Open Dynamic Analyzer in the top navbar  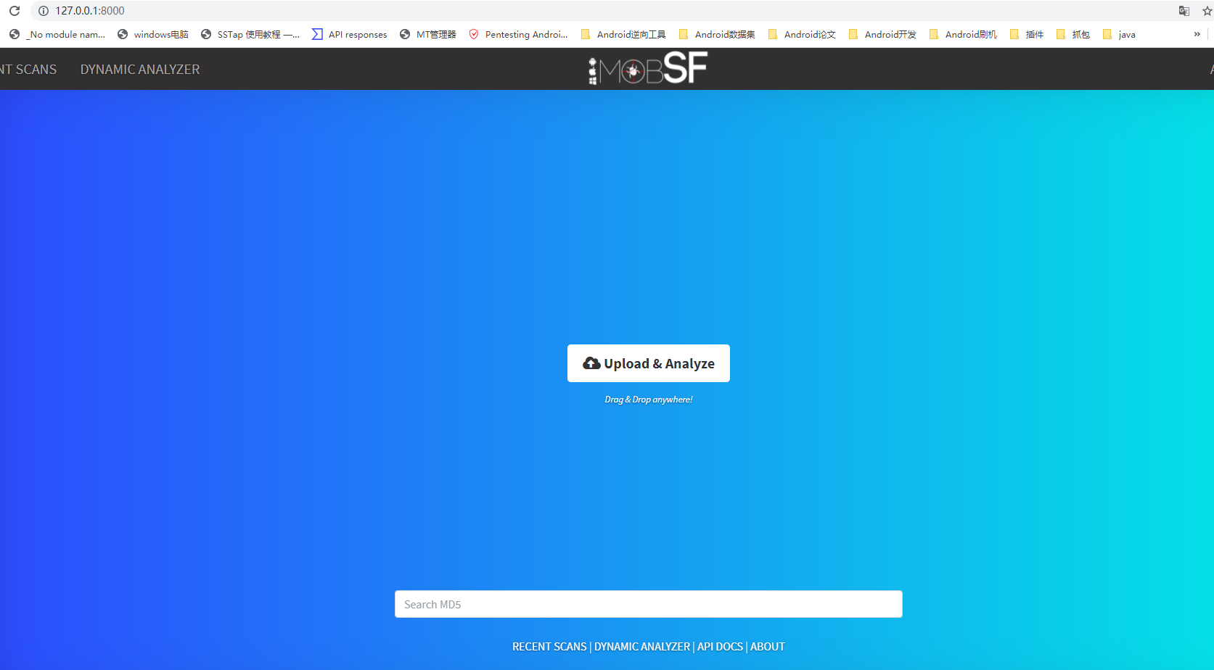point(140,70)
